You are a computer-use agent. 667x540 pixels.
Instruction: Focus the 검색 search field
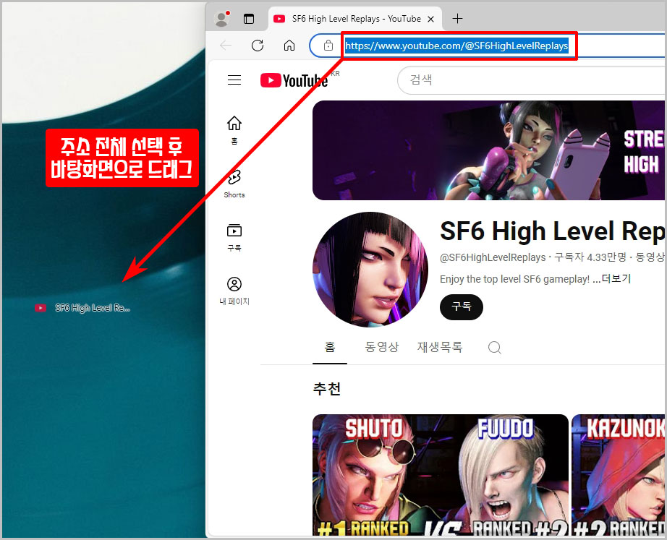(531, 80)
